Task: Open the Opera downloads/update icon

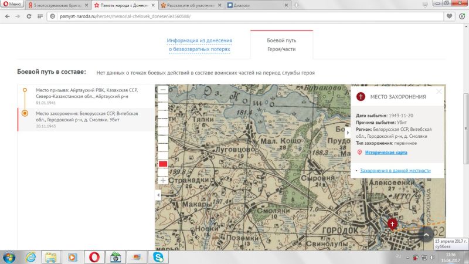Action: point(462,16)
